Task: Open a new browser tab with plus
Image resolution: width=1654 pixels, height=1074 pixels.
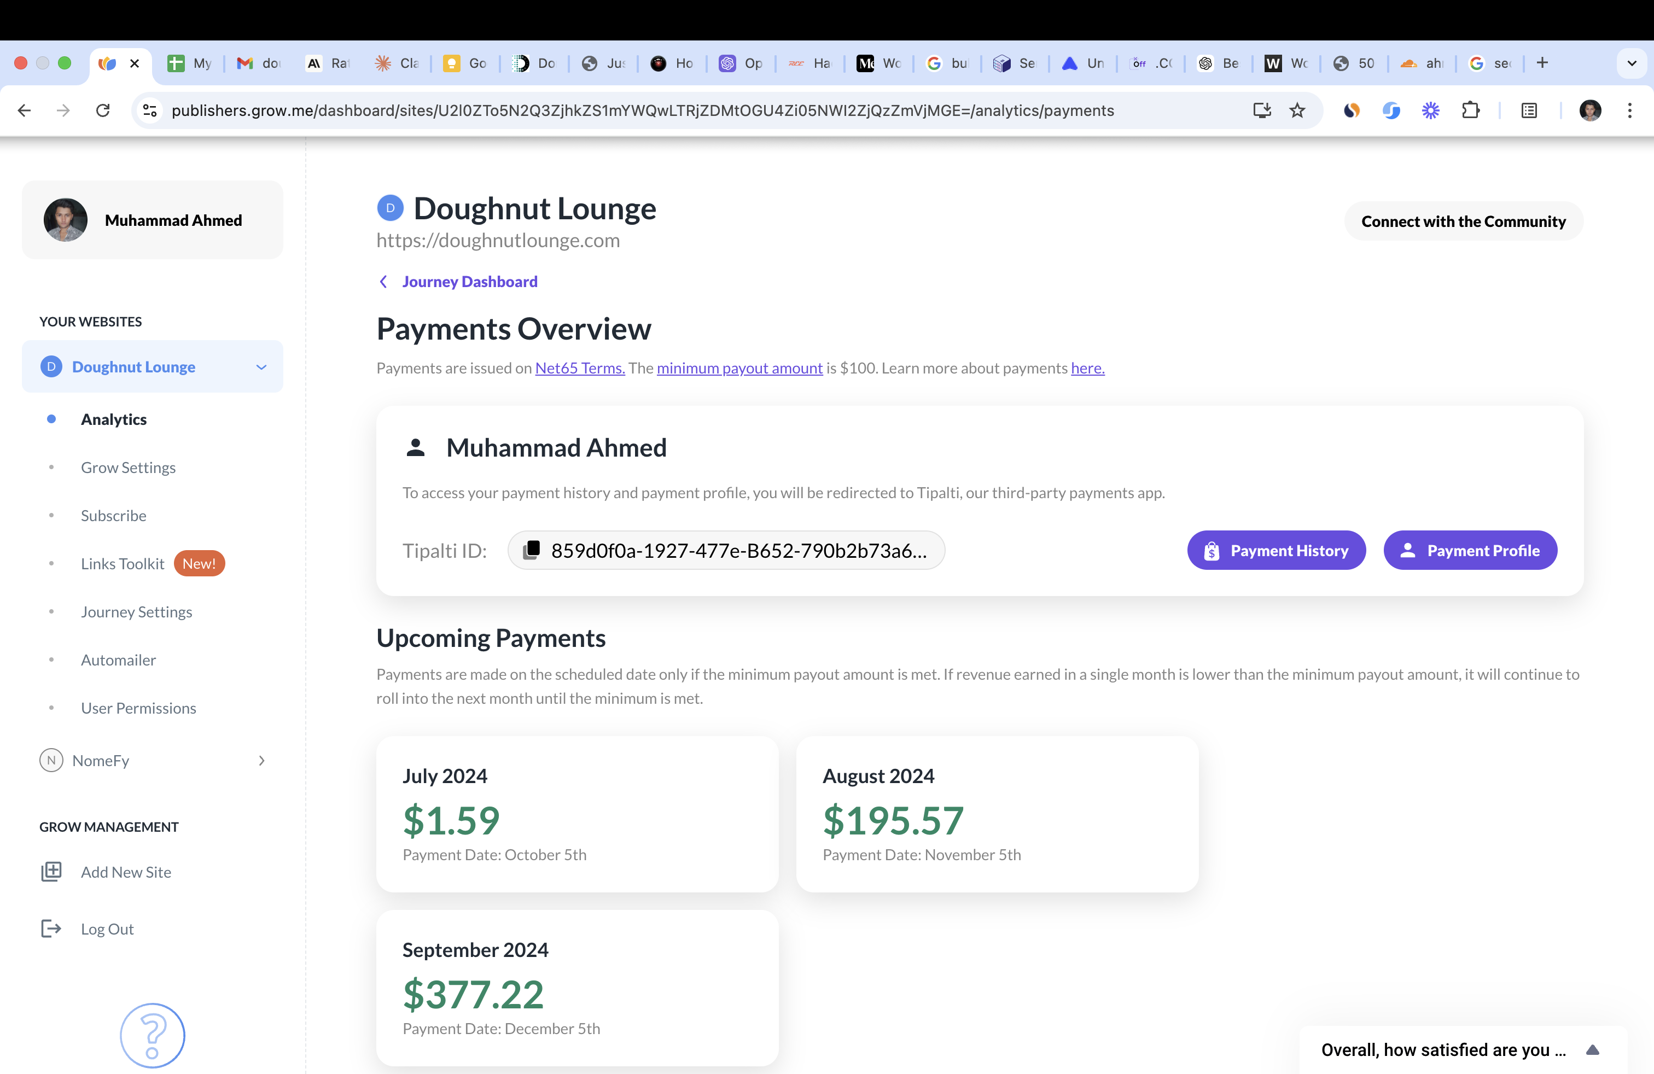Action: coord(1542,63)
